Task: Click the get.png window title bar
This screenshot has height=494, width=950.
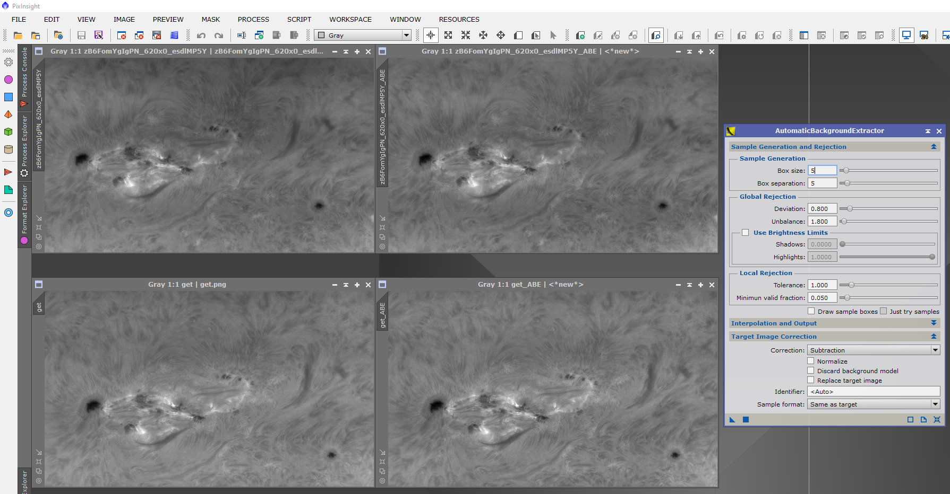Action: click(187, 285)
